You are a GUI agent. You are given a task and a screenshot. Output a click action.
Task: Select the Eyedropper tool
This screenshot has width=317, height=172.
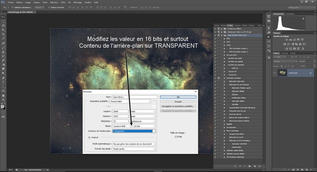3,39
